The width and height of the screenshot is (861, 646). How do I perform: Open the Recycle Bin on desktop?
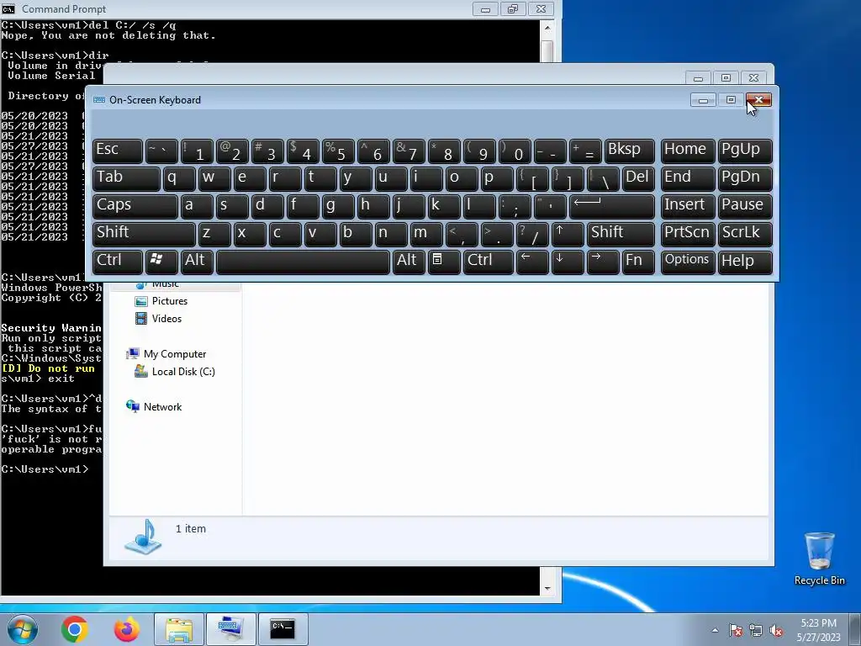(819, 559)
